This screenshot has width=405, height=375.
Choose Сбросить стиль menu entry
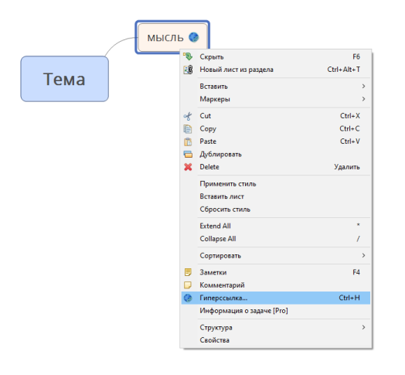point(276,209)
